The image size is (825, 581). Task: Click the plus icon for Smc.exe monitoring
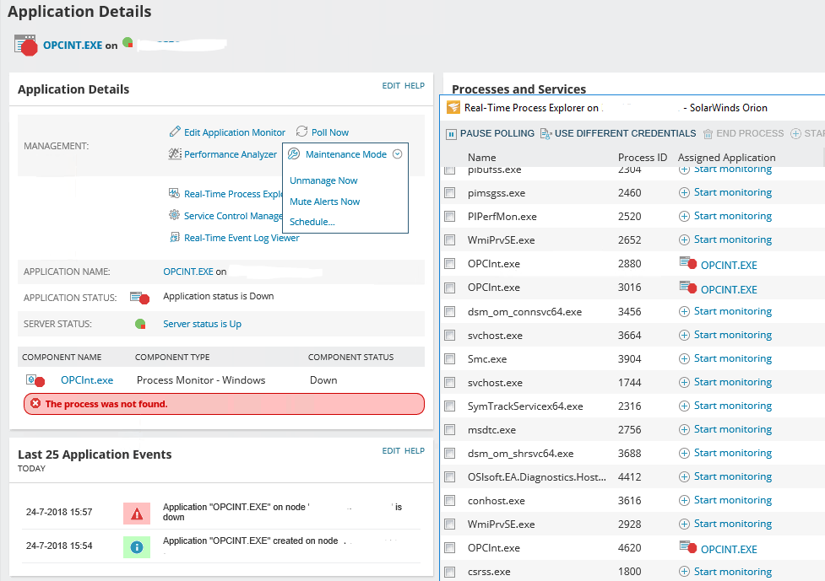(x=684, y=358)
